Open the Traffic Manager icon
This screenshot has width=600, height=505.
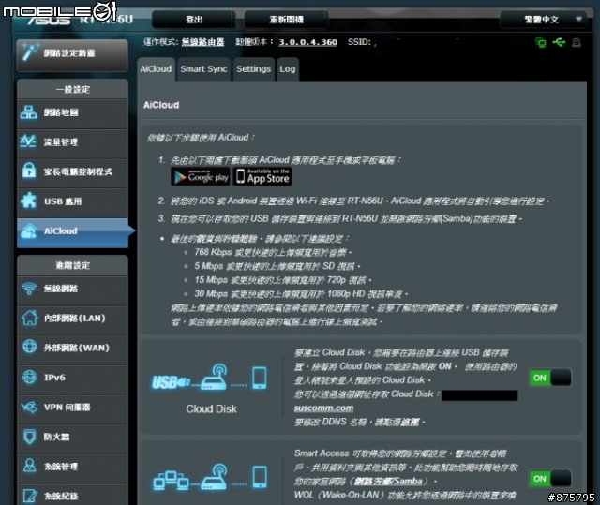(28, 141)
